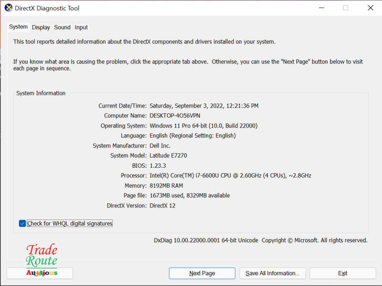
Task: Click the System Manufacturer label
Action: pyautogui.click(x=120, y=146)
